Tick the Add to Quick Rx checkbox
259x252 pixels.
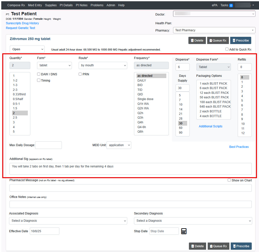pyautogui.click(x=227, y=49)
